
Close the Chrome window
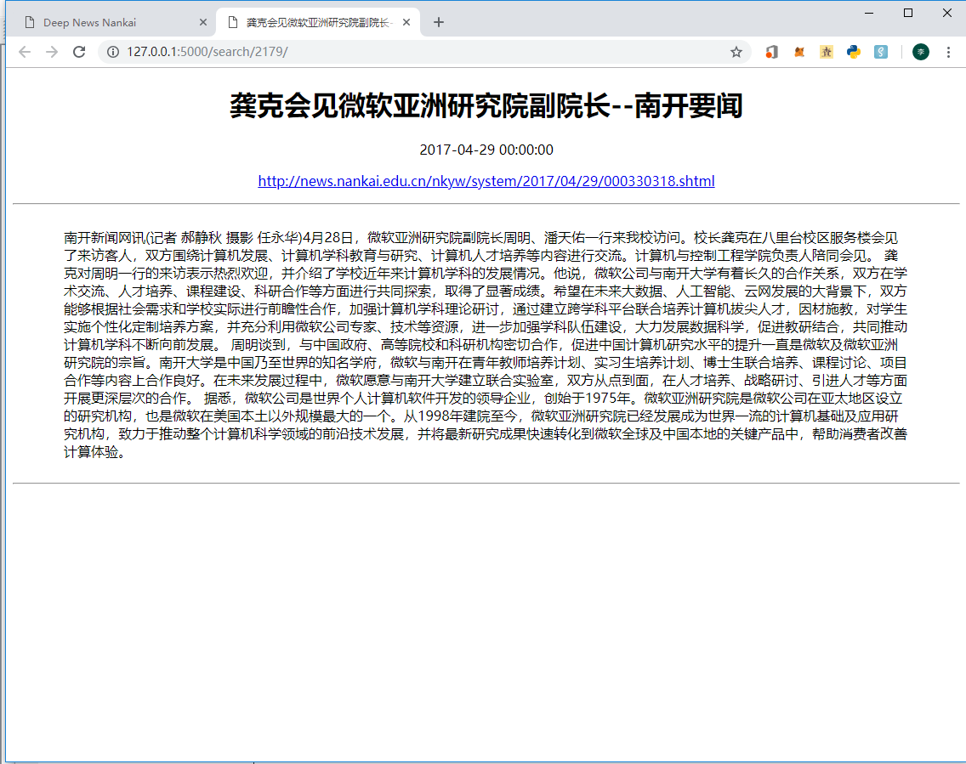(947, 13)
